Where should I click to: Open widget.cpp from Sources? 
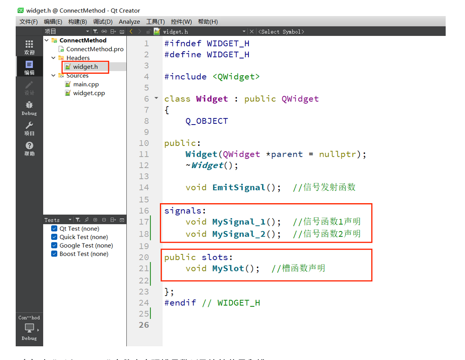[89, 93]
